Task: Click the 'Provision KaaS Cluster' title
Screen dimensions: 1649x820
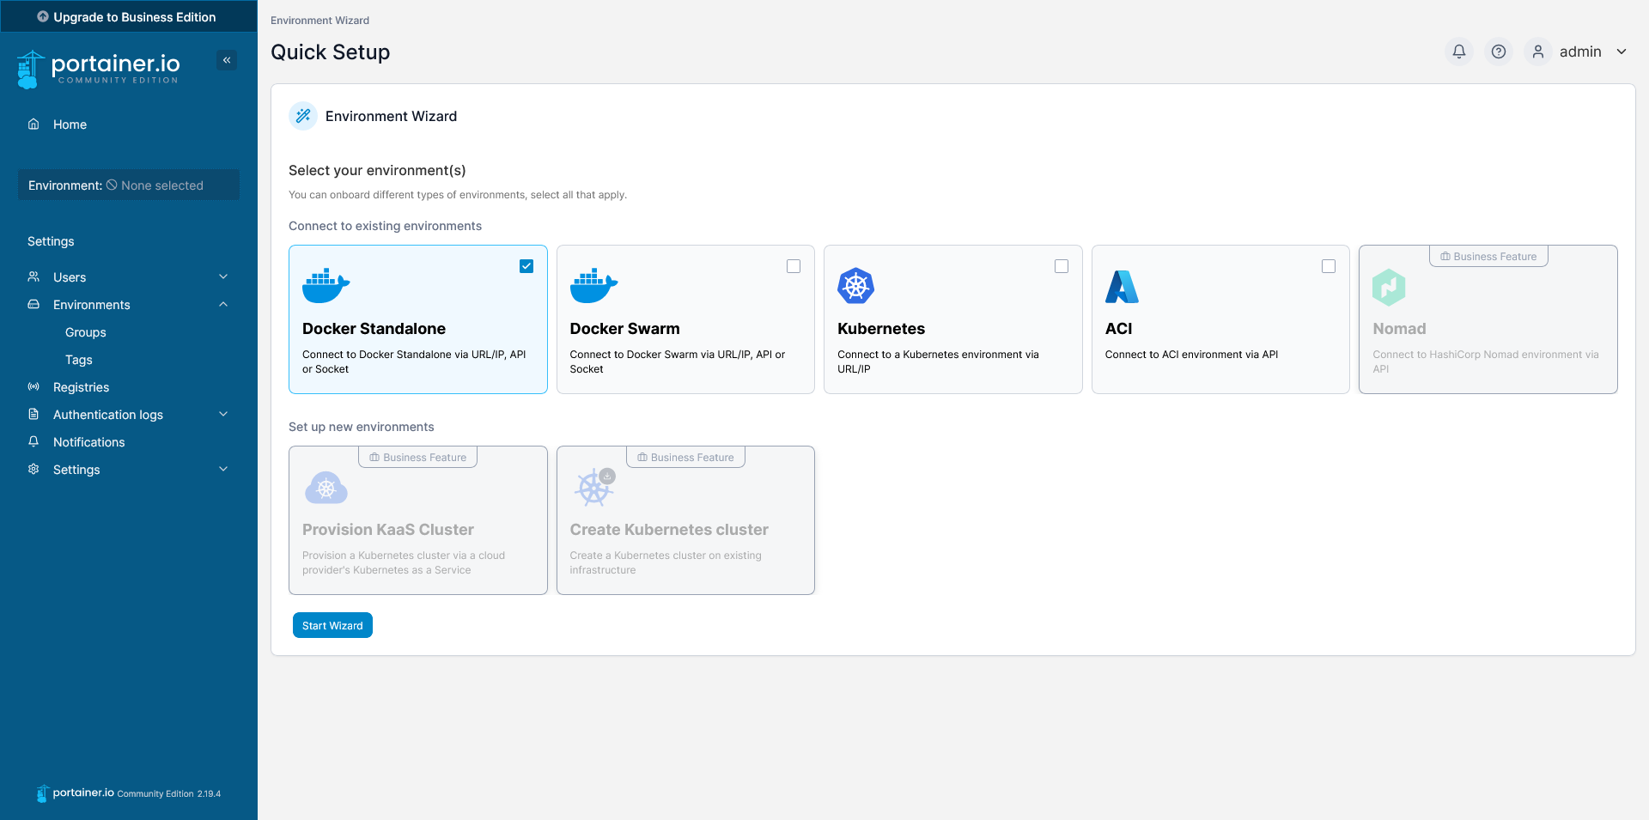Action: [x=388, y=530]
